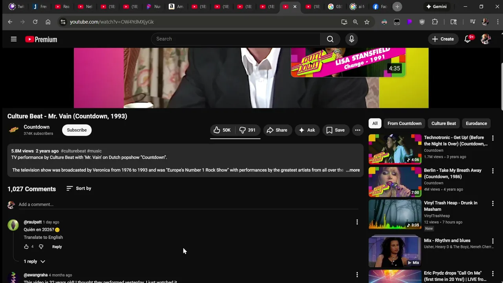503x283 pixels.
Task: Reload the current page
Action: point(35,22)
